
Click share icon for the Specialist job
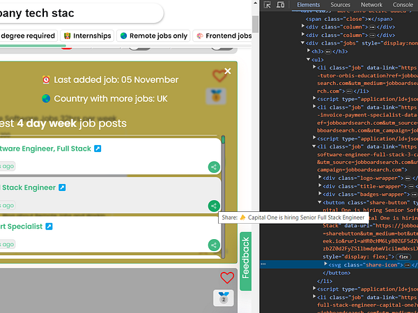pyautogui.click(x=214, y=245)
